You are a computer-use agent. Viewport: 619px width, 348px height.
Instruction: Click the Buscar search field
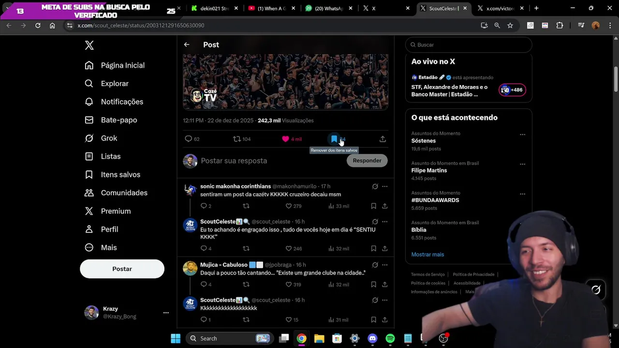(469, 44)
